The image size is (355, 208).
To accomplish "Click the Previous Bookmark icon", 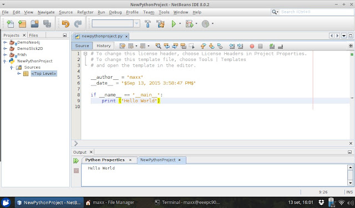I will click(x=203, y=46).
